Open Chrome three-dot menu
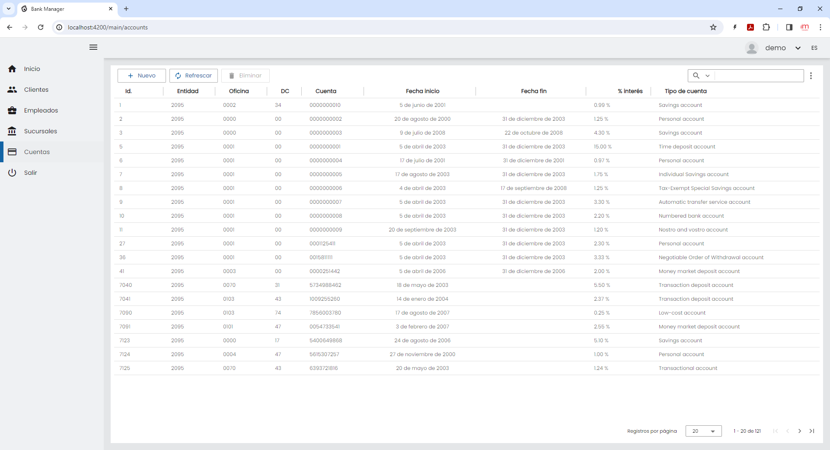This screenshot has height=450, width=830. [820, 27]
